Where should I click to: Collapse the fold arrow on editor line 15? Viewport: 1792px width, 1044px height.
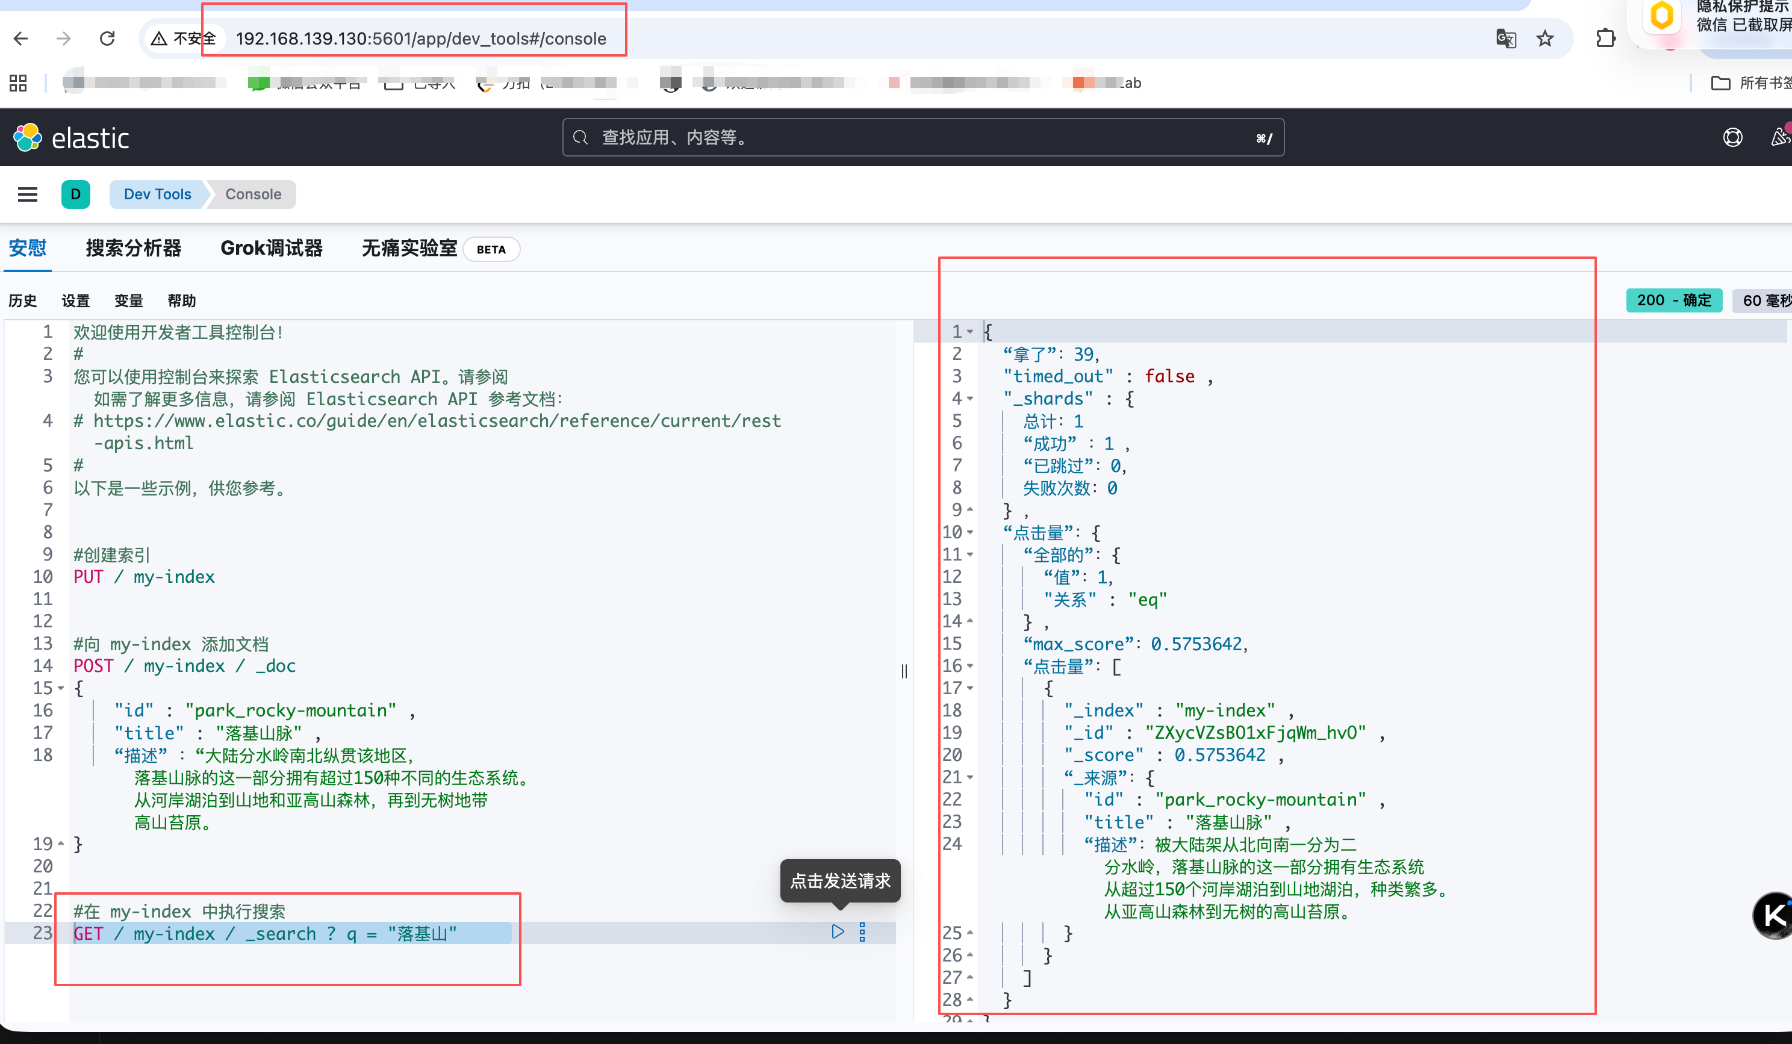pyautogui.click(x=61, y=688)
